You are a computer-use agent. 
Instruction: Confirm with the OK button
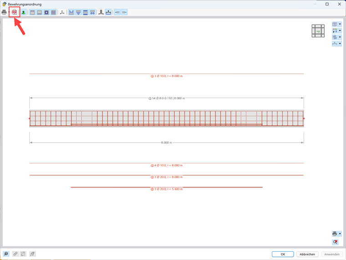pyautogui.click(x=283, y=254)
